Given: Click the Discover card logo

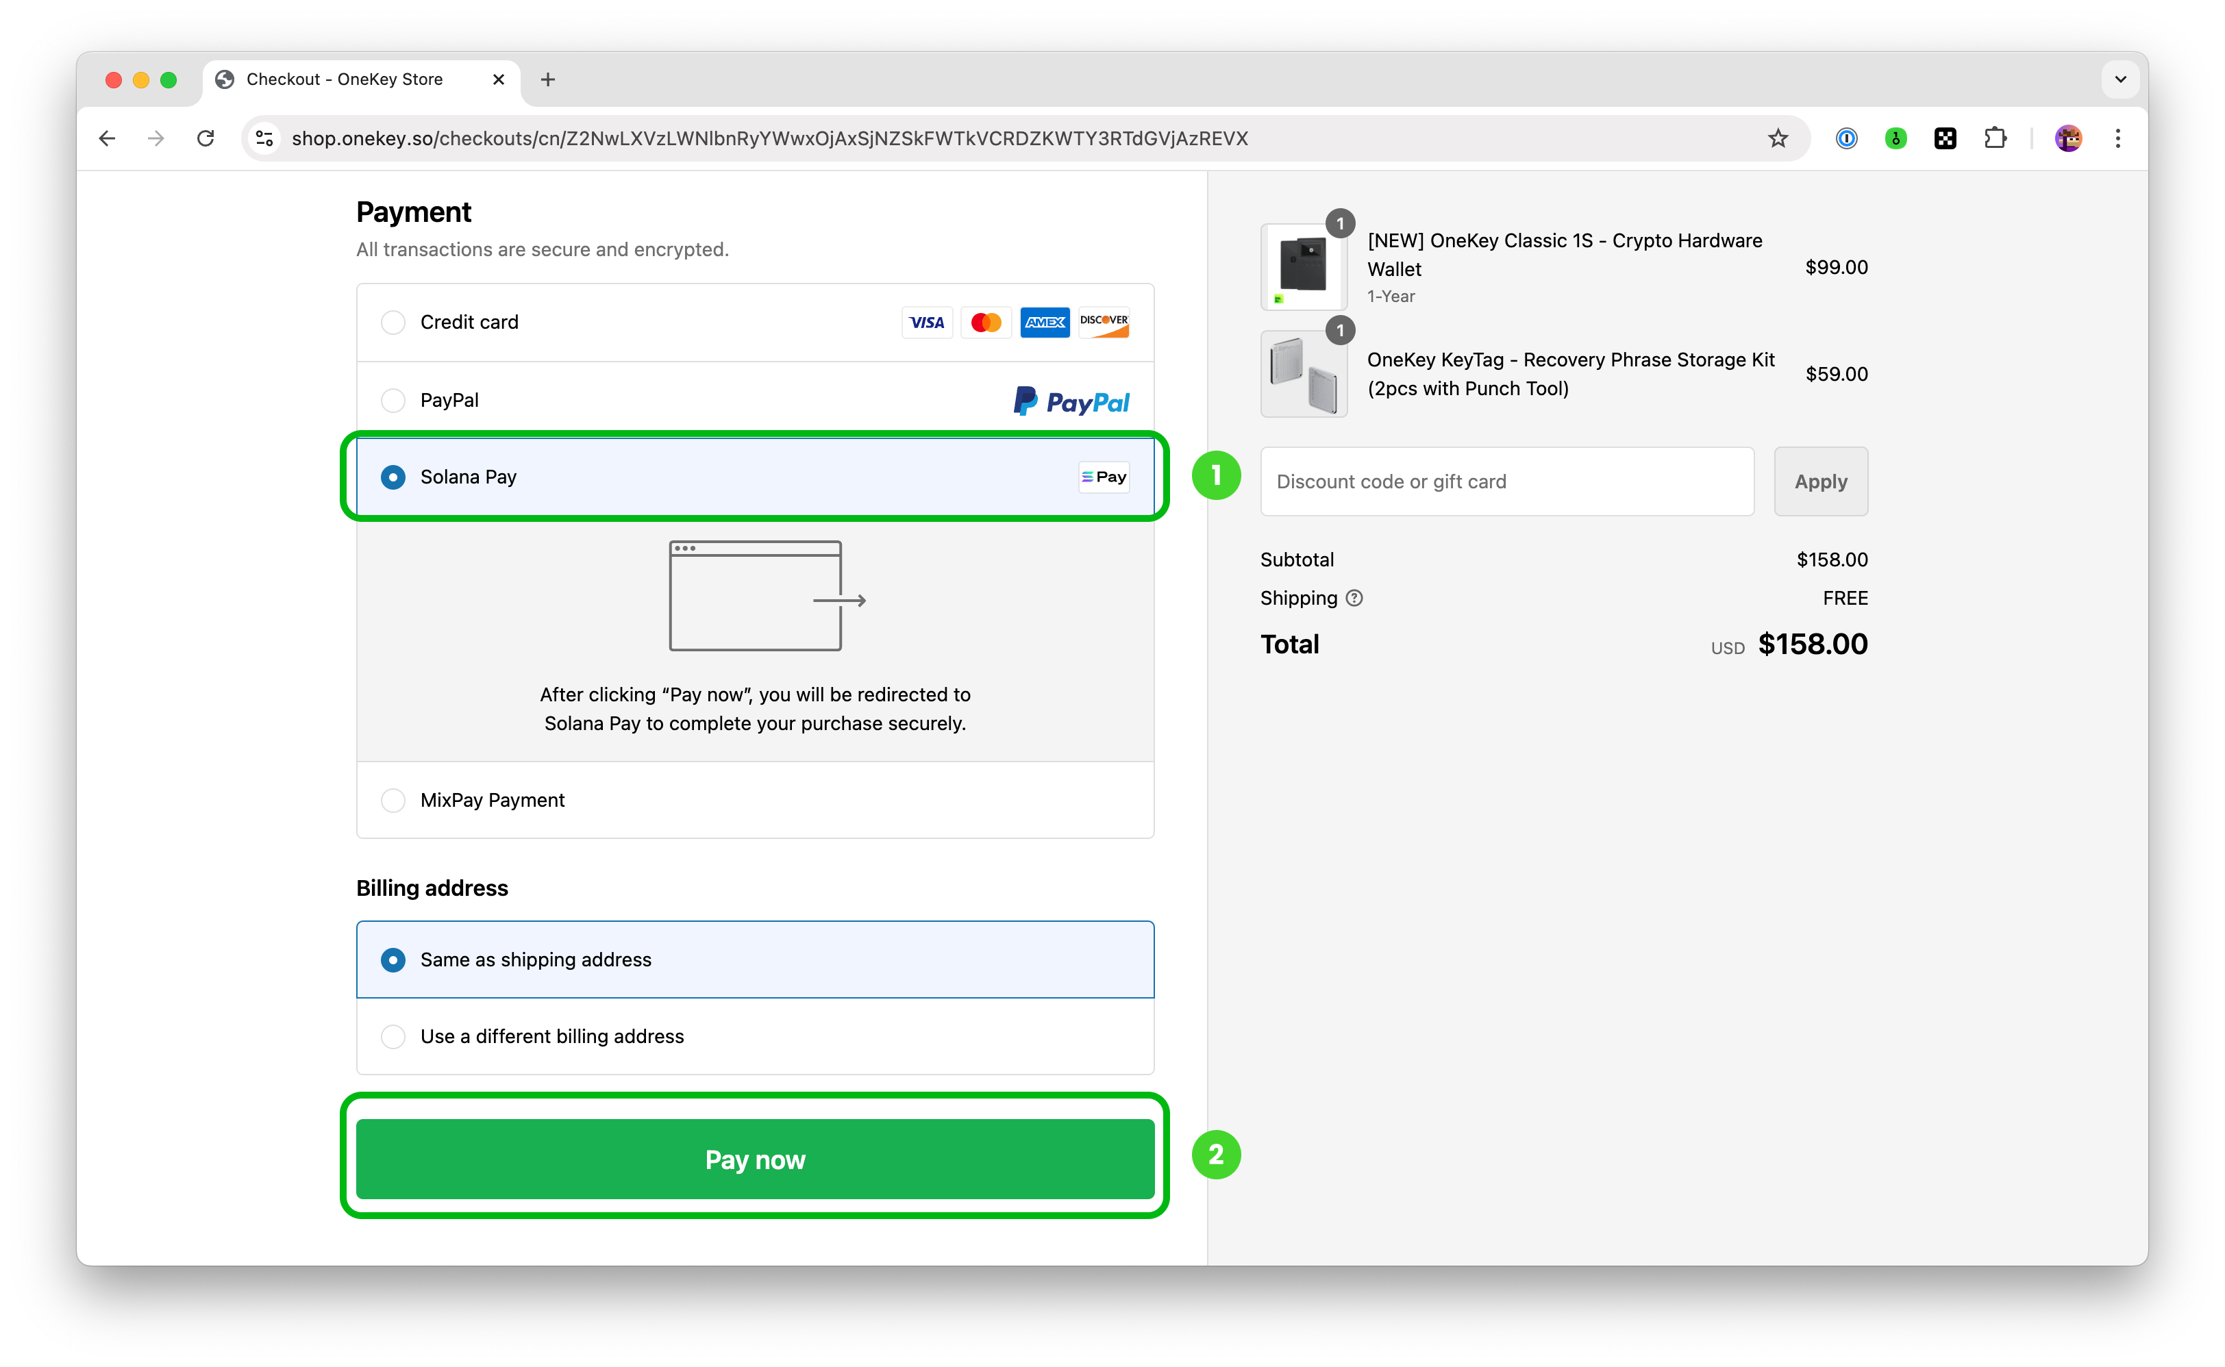Looking at the screenshot, I should click(x=1104, y=322).
